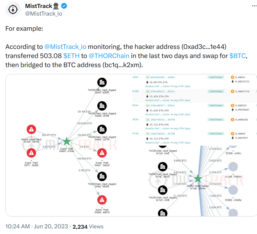
Task: Click the blue verified badge
Action: pyautogui.click(x=64, y=6)
